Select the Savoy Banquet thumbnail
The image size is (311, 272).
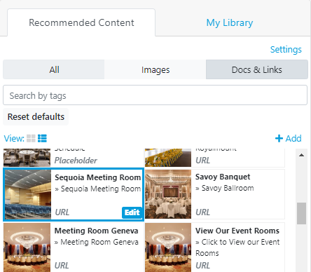point(168,194)
